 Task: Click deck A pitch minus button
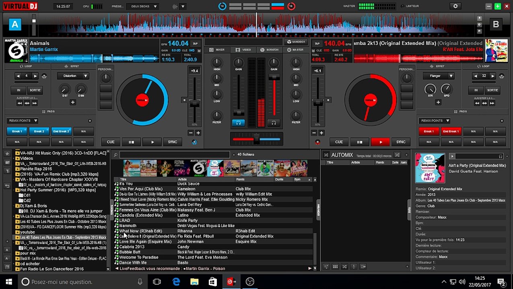point(191,133)
